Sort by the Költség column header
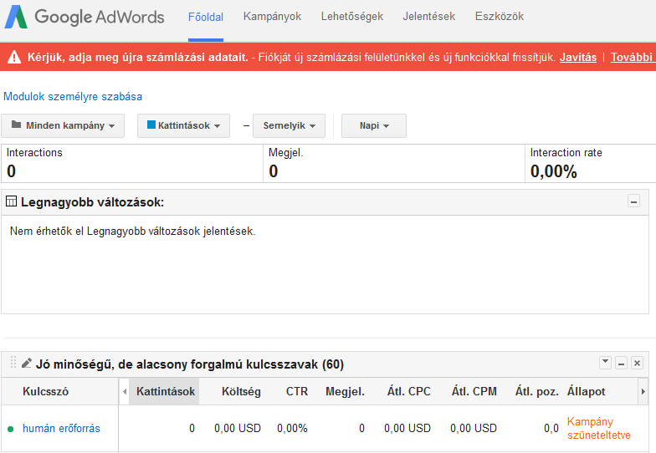Image resolution: width=656 pixels, height=453 pixels. pos(241,391)
